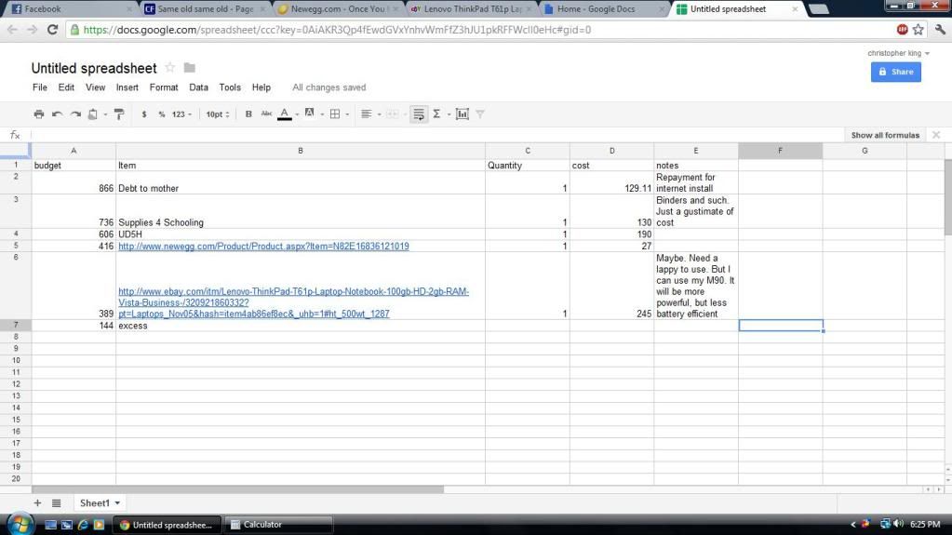Select row 7 header
The height and width of the screenshot is (535, 952).
(x=16, y=325)
